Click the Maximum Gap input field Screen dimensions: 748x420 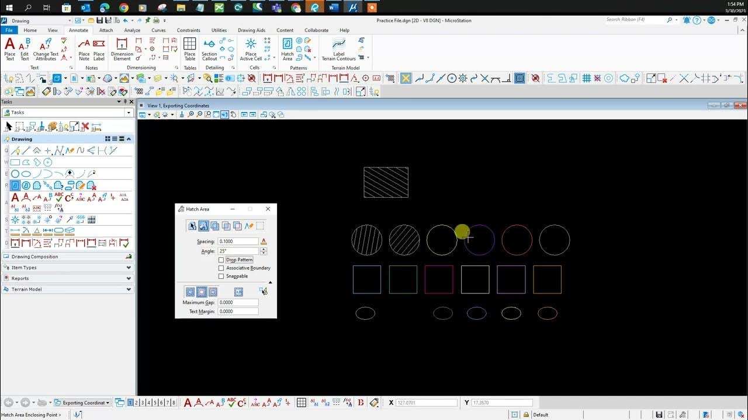click(x=238, y=302)
